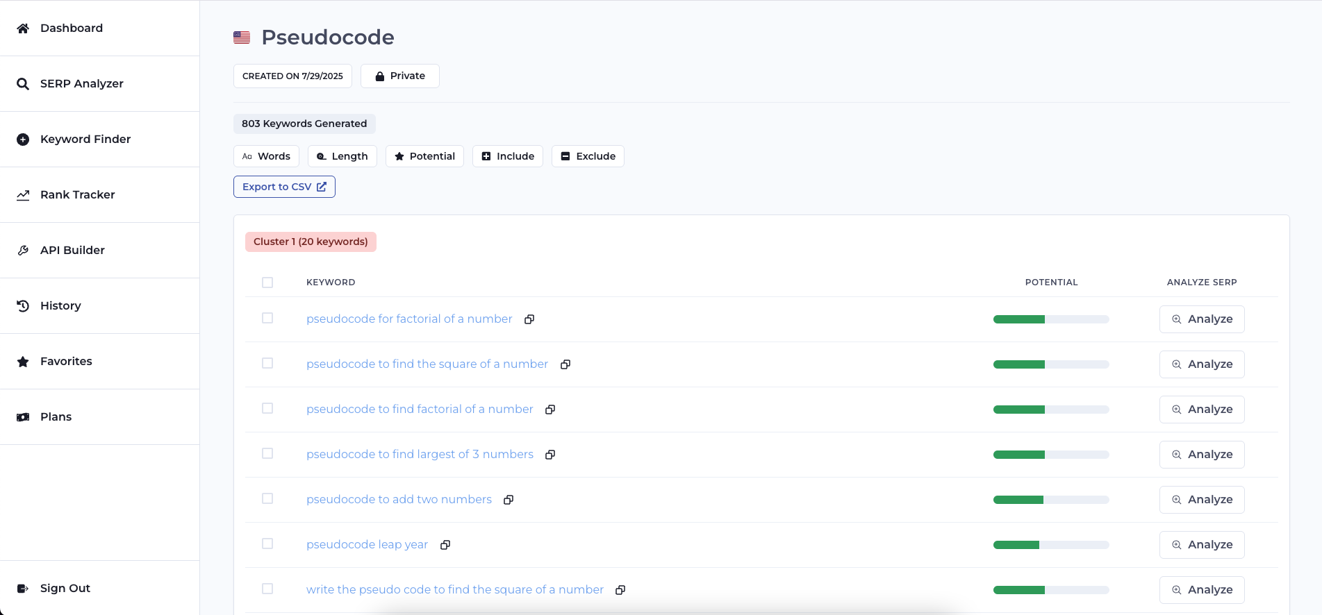Check 'pseudocode to find factorial of a number' row

coord(267,408)
